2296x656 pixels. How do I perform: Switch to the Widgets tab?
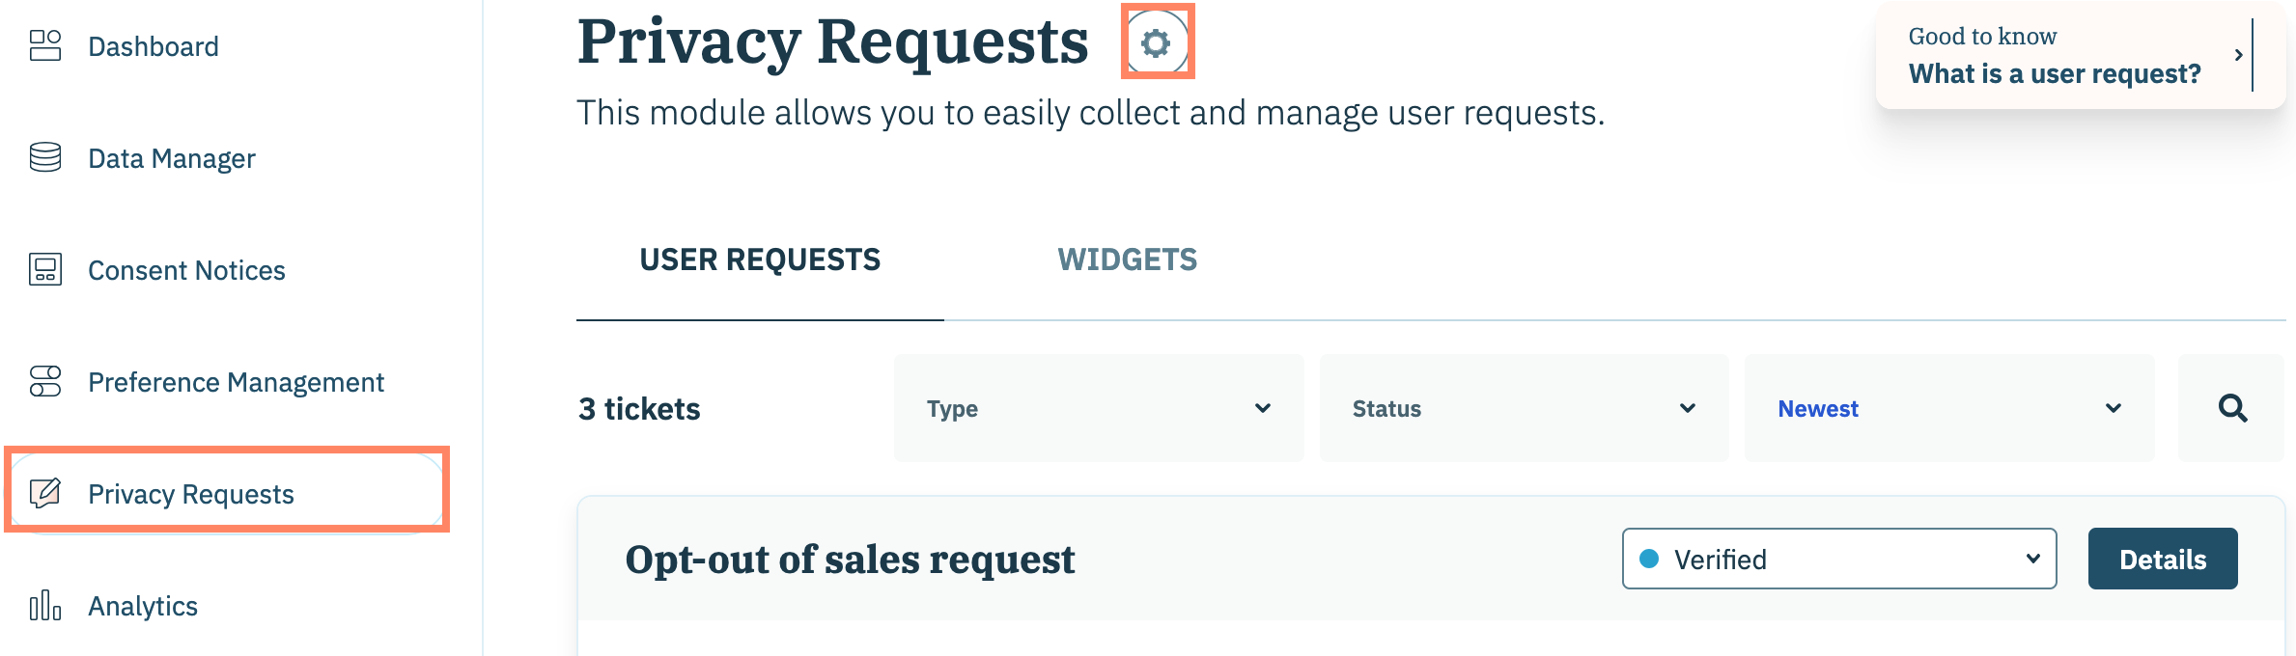1127,260
